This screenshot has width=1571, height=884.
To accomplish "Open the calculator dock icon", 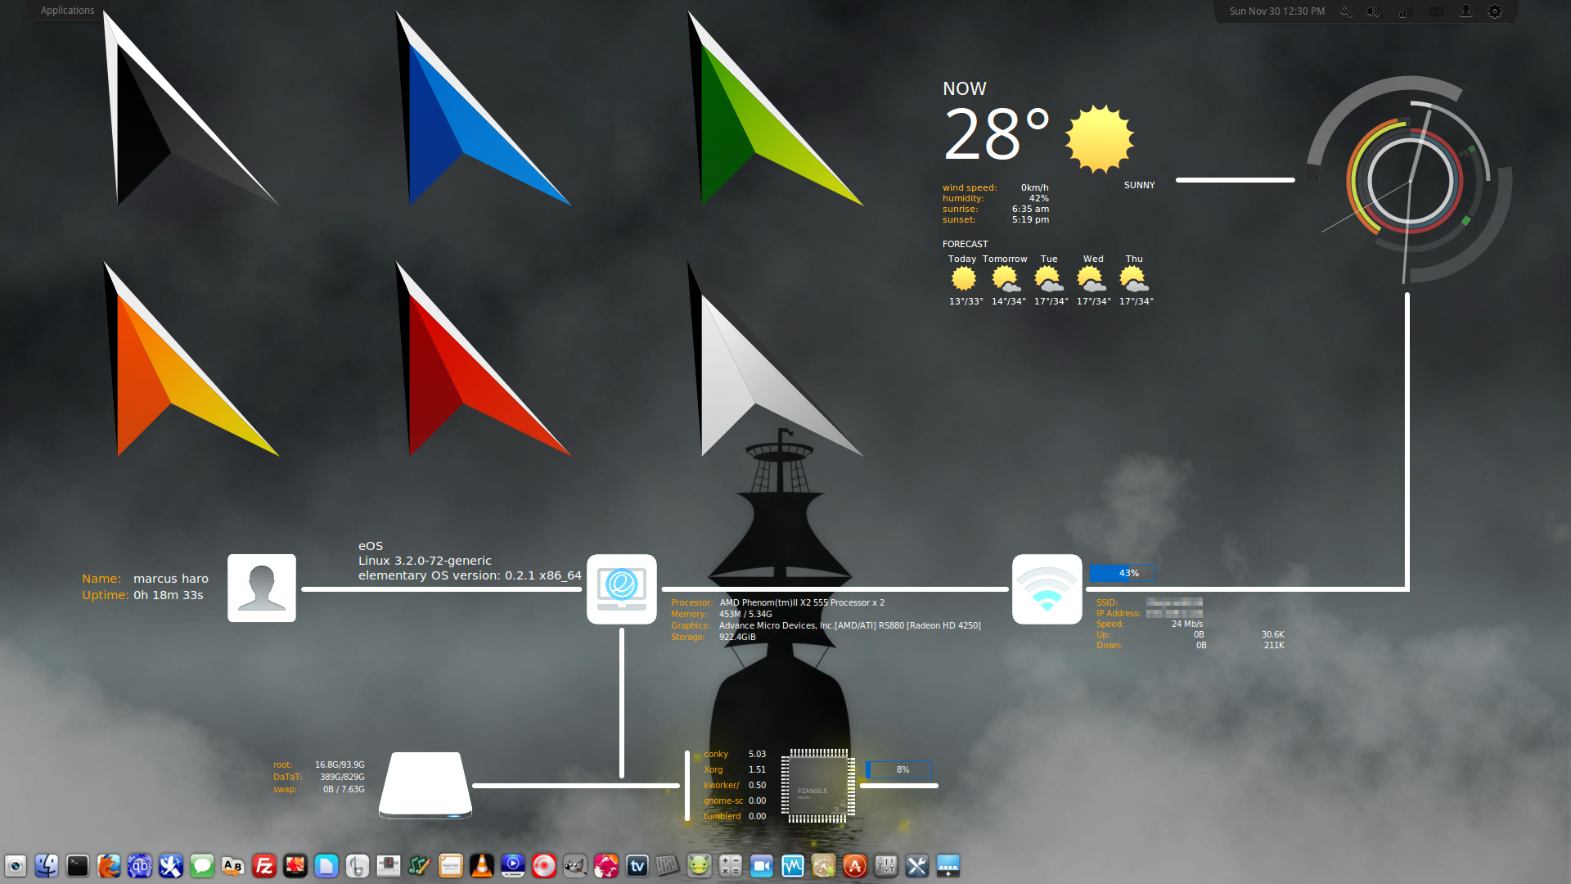I will [x=731, y=866].
